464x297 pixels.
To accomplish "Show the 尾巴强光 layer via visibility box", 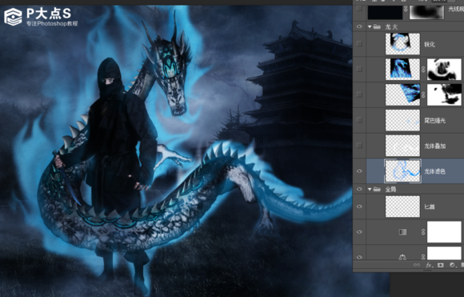I will (x=359, y=120).
